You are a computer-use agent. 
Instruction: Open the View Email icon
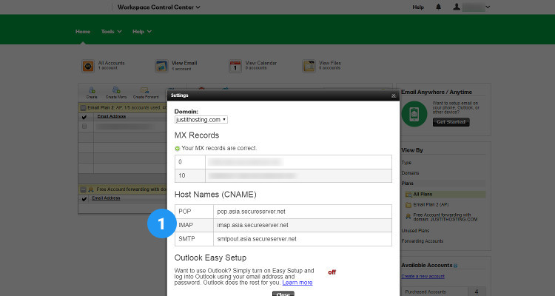(161, 66)
